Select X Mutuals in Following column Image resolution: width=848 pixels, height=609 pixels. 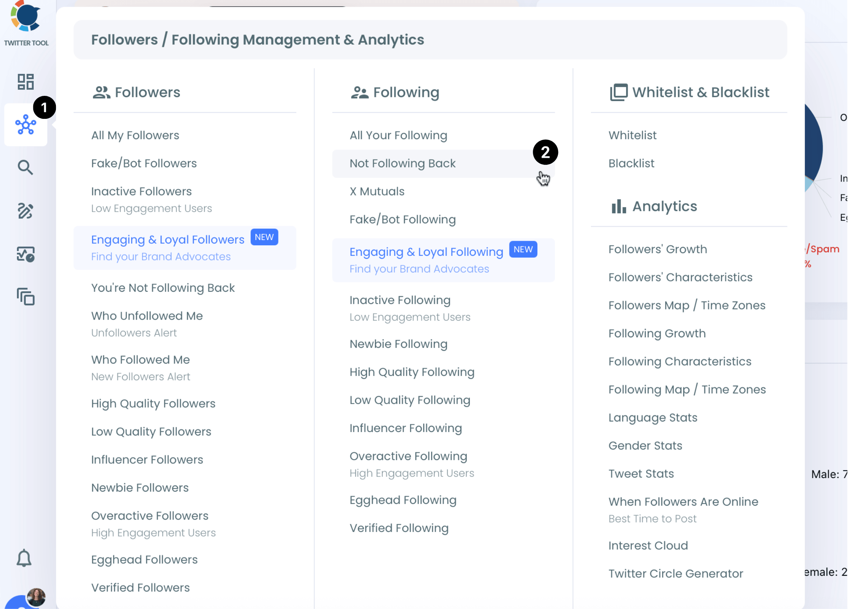click(x=377, y=191)
